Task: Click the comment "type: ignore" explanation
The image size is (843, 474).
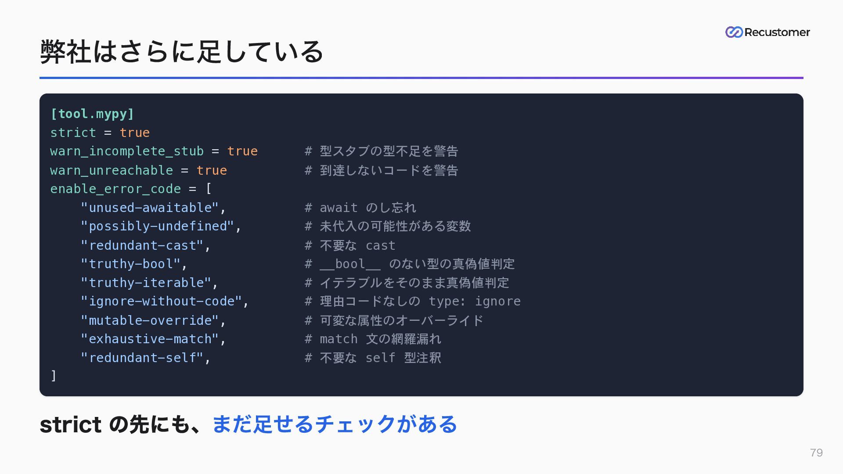Action: [413, 302]
